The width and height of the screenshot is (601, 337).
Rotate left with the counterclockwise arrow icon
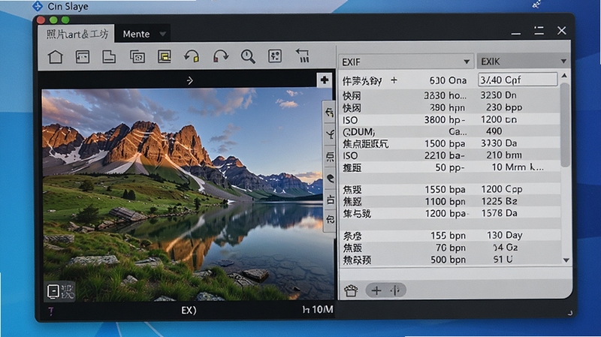coord(192,57)
